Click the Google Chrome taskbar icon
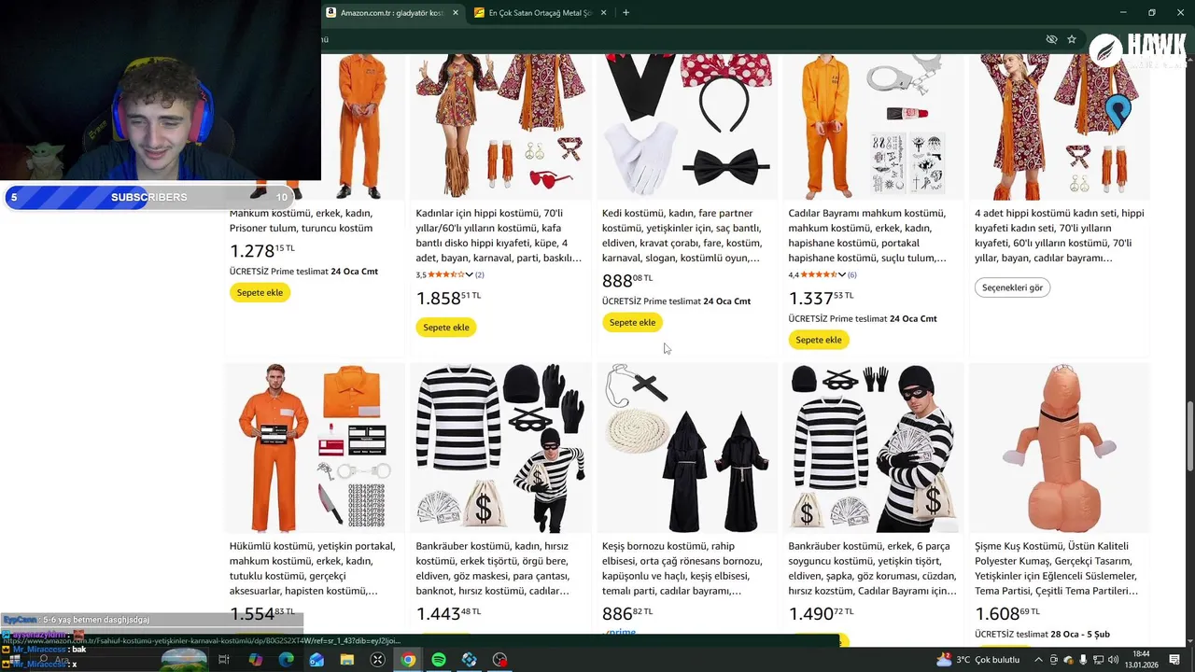The image size is (1195, 672). pos(408,660)
